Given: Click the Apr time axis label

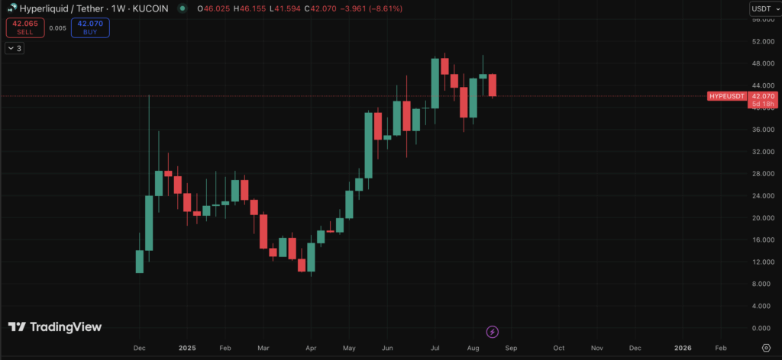Looking at the screenshot, I should pyautogui.click(x=311, y=348).
